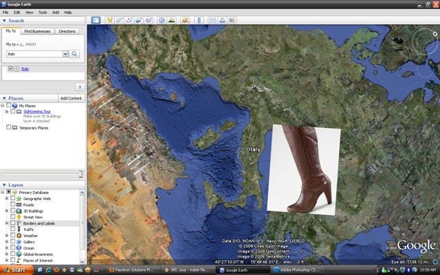Click Internet Explorer quick launch icon
This screenshot has height=275, width=440.
pyautogui.click(x=48, y=270)
